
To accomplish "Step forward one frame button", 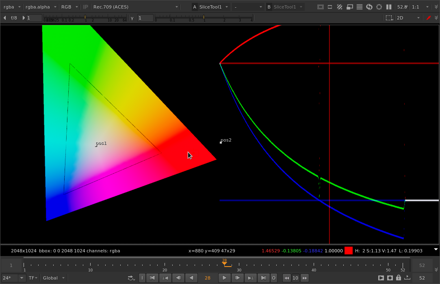I will [237, 278].
